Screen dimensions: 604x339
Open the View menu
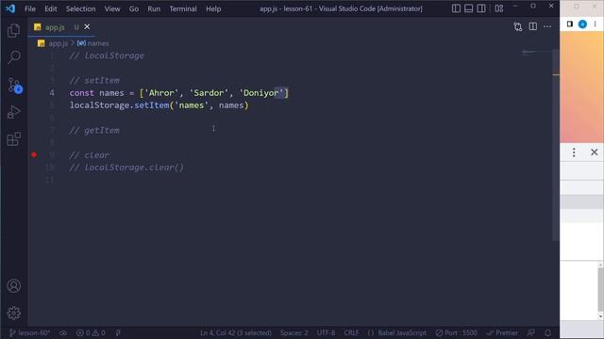point(112,8)
